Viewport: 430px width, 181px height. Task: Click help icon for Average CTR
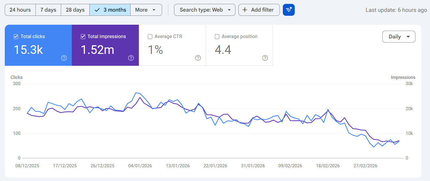pos(198,58)
